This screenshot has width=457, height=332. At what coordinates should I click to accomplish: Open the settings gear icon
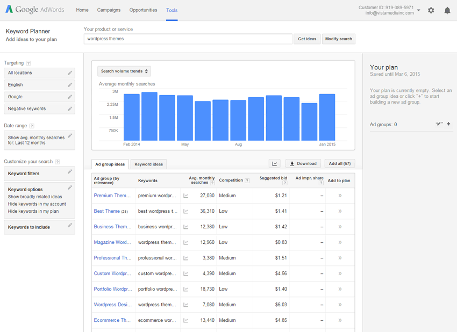tap(431, 11)
